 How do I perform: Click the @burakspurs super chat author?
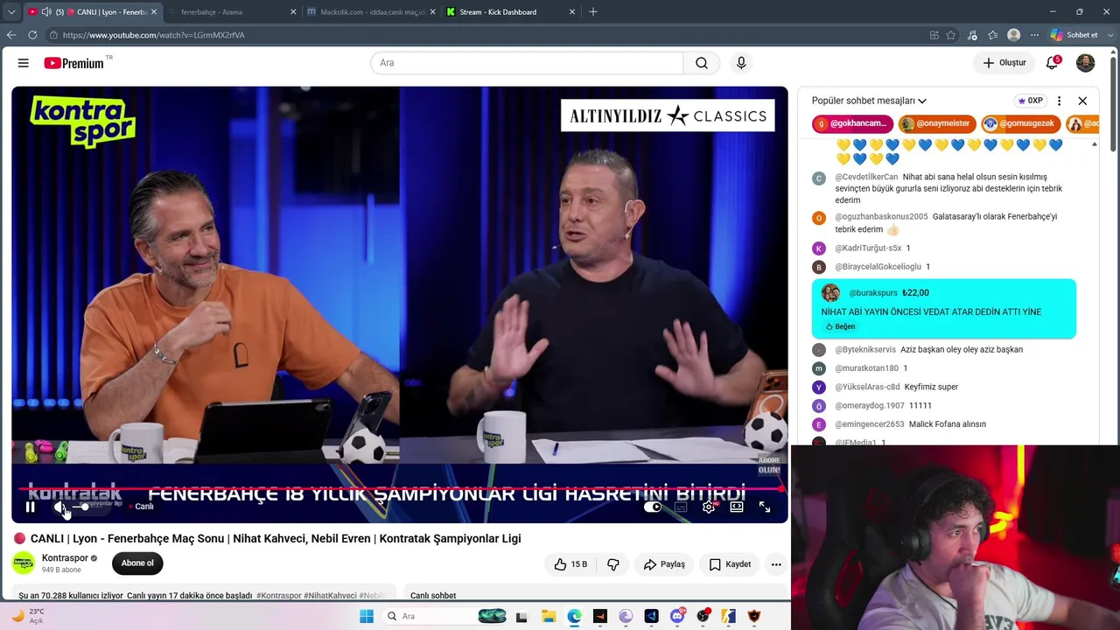(873, 293)
